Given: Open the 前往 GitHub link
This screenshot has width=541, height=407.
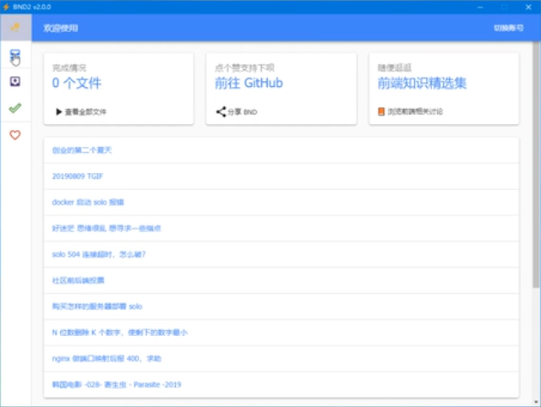Looking at the screenshot, I should tap(249, 83).
